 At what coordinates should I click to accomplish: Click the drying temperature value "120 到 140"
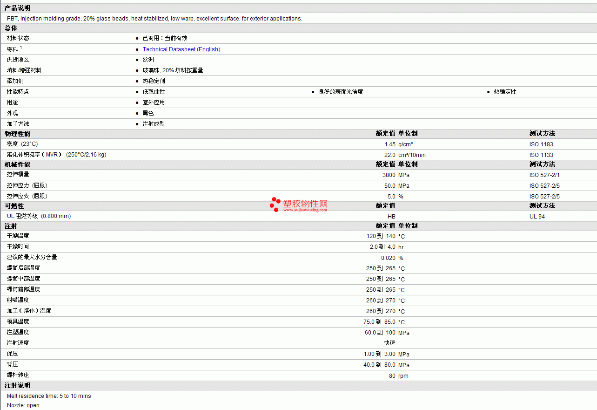[x=381, y=236]
